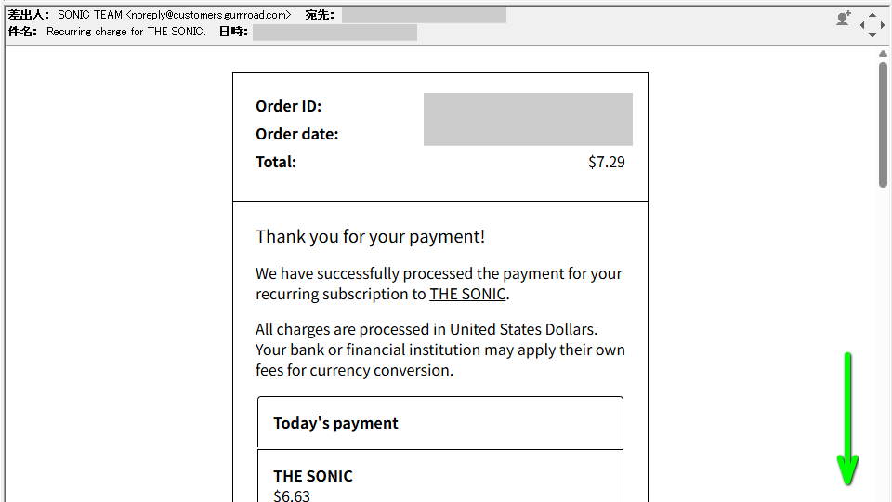The width and height of the screenshot is (892, 502).
Task: Select the sender address noreply@customers.gumroad.com
Action: 208,16
